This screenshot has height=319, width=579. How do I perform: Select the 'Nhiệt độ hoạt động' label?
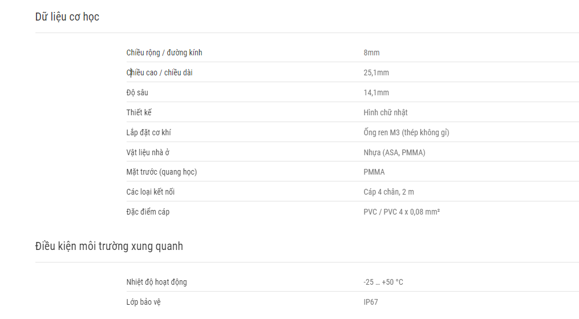click(156, 282)
